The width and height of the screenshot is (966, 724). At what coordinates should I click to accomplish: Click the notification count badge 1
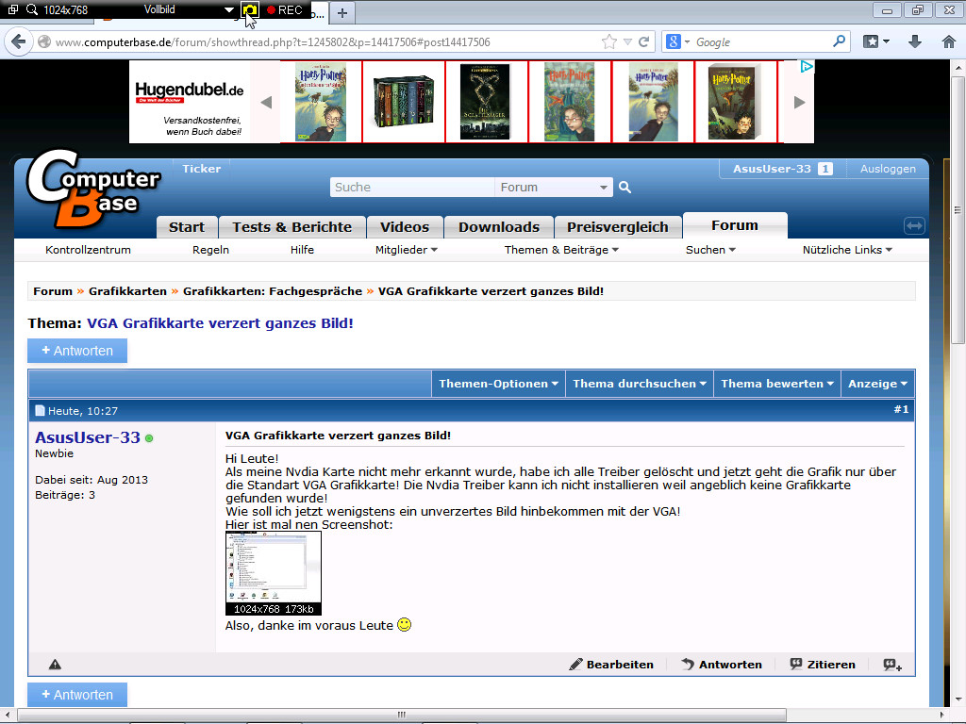(824, 169)
